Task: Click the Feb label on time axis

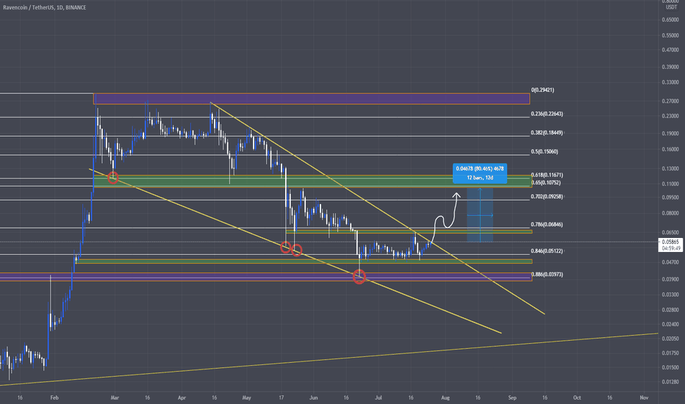Action: [54, 398]
